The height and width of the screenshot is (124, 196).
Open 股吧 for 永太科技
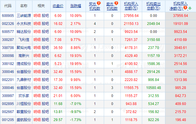click(x=45, y=23)
